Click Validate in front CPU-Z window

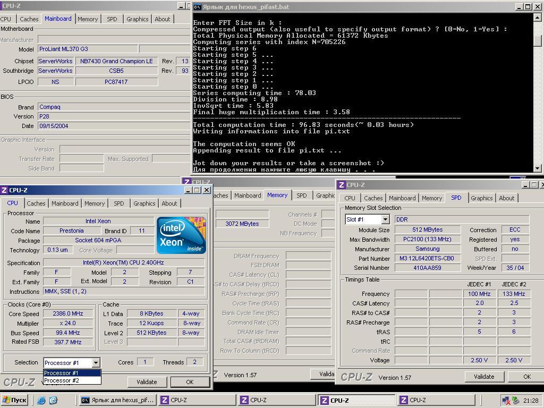coord(147,382)
